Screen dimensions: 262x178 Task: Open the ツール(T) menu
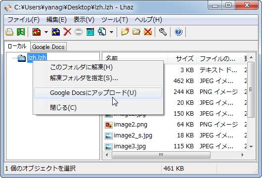pyautogui.click(x=115, y=20)
